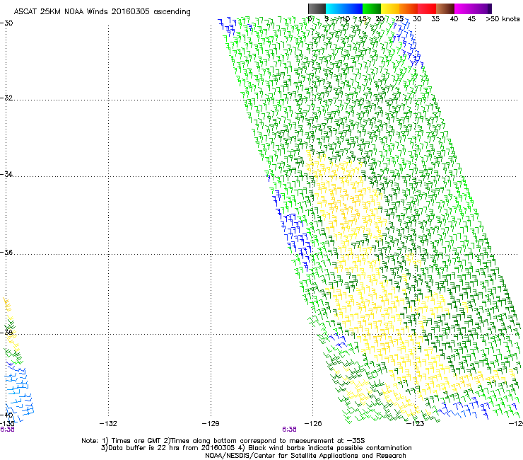Click the NOAA/NESDIS credit line
Image resolution: width=523 pixels, height=460 pixels.
(x=305, y=456)
